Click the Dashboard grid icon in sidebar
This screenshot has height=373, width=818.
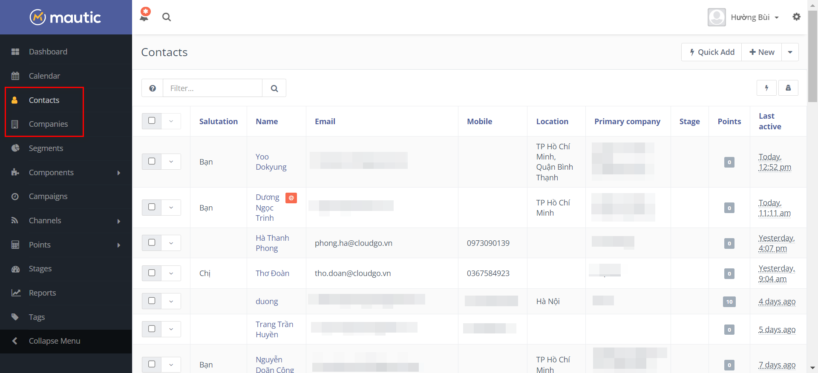pyautogui.click(x=15, y=52)
